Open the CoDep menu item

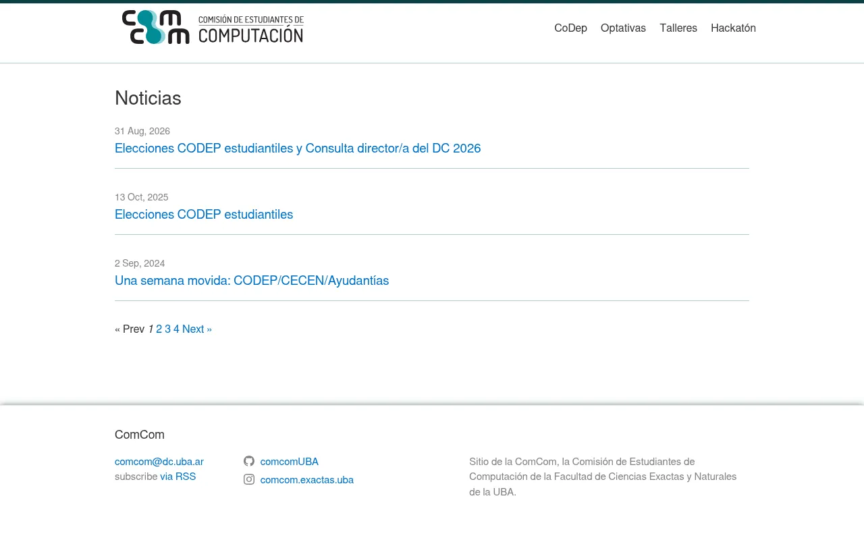570,28
